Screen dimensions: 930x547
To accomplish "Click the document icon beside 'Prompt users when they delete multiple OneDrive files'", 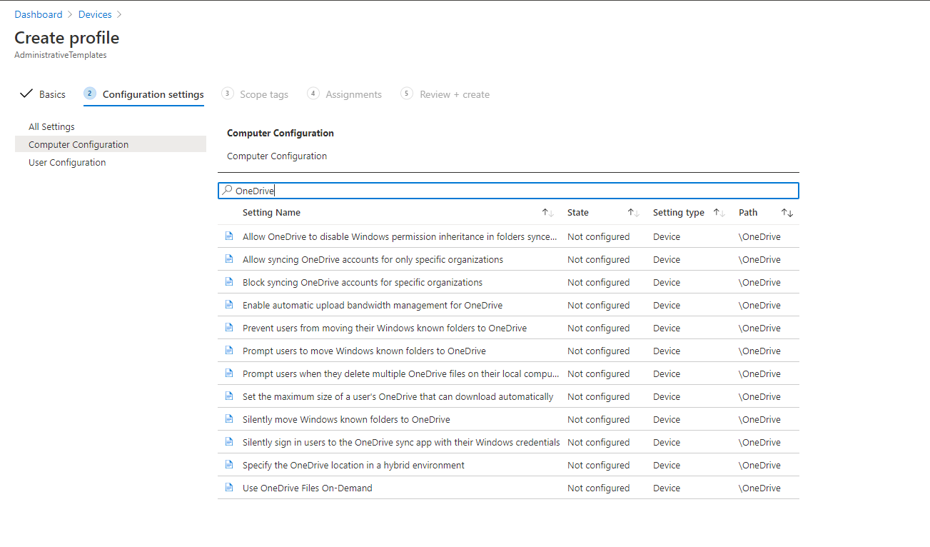I will [x=229, y=373].
